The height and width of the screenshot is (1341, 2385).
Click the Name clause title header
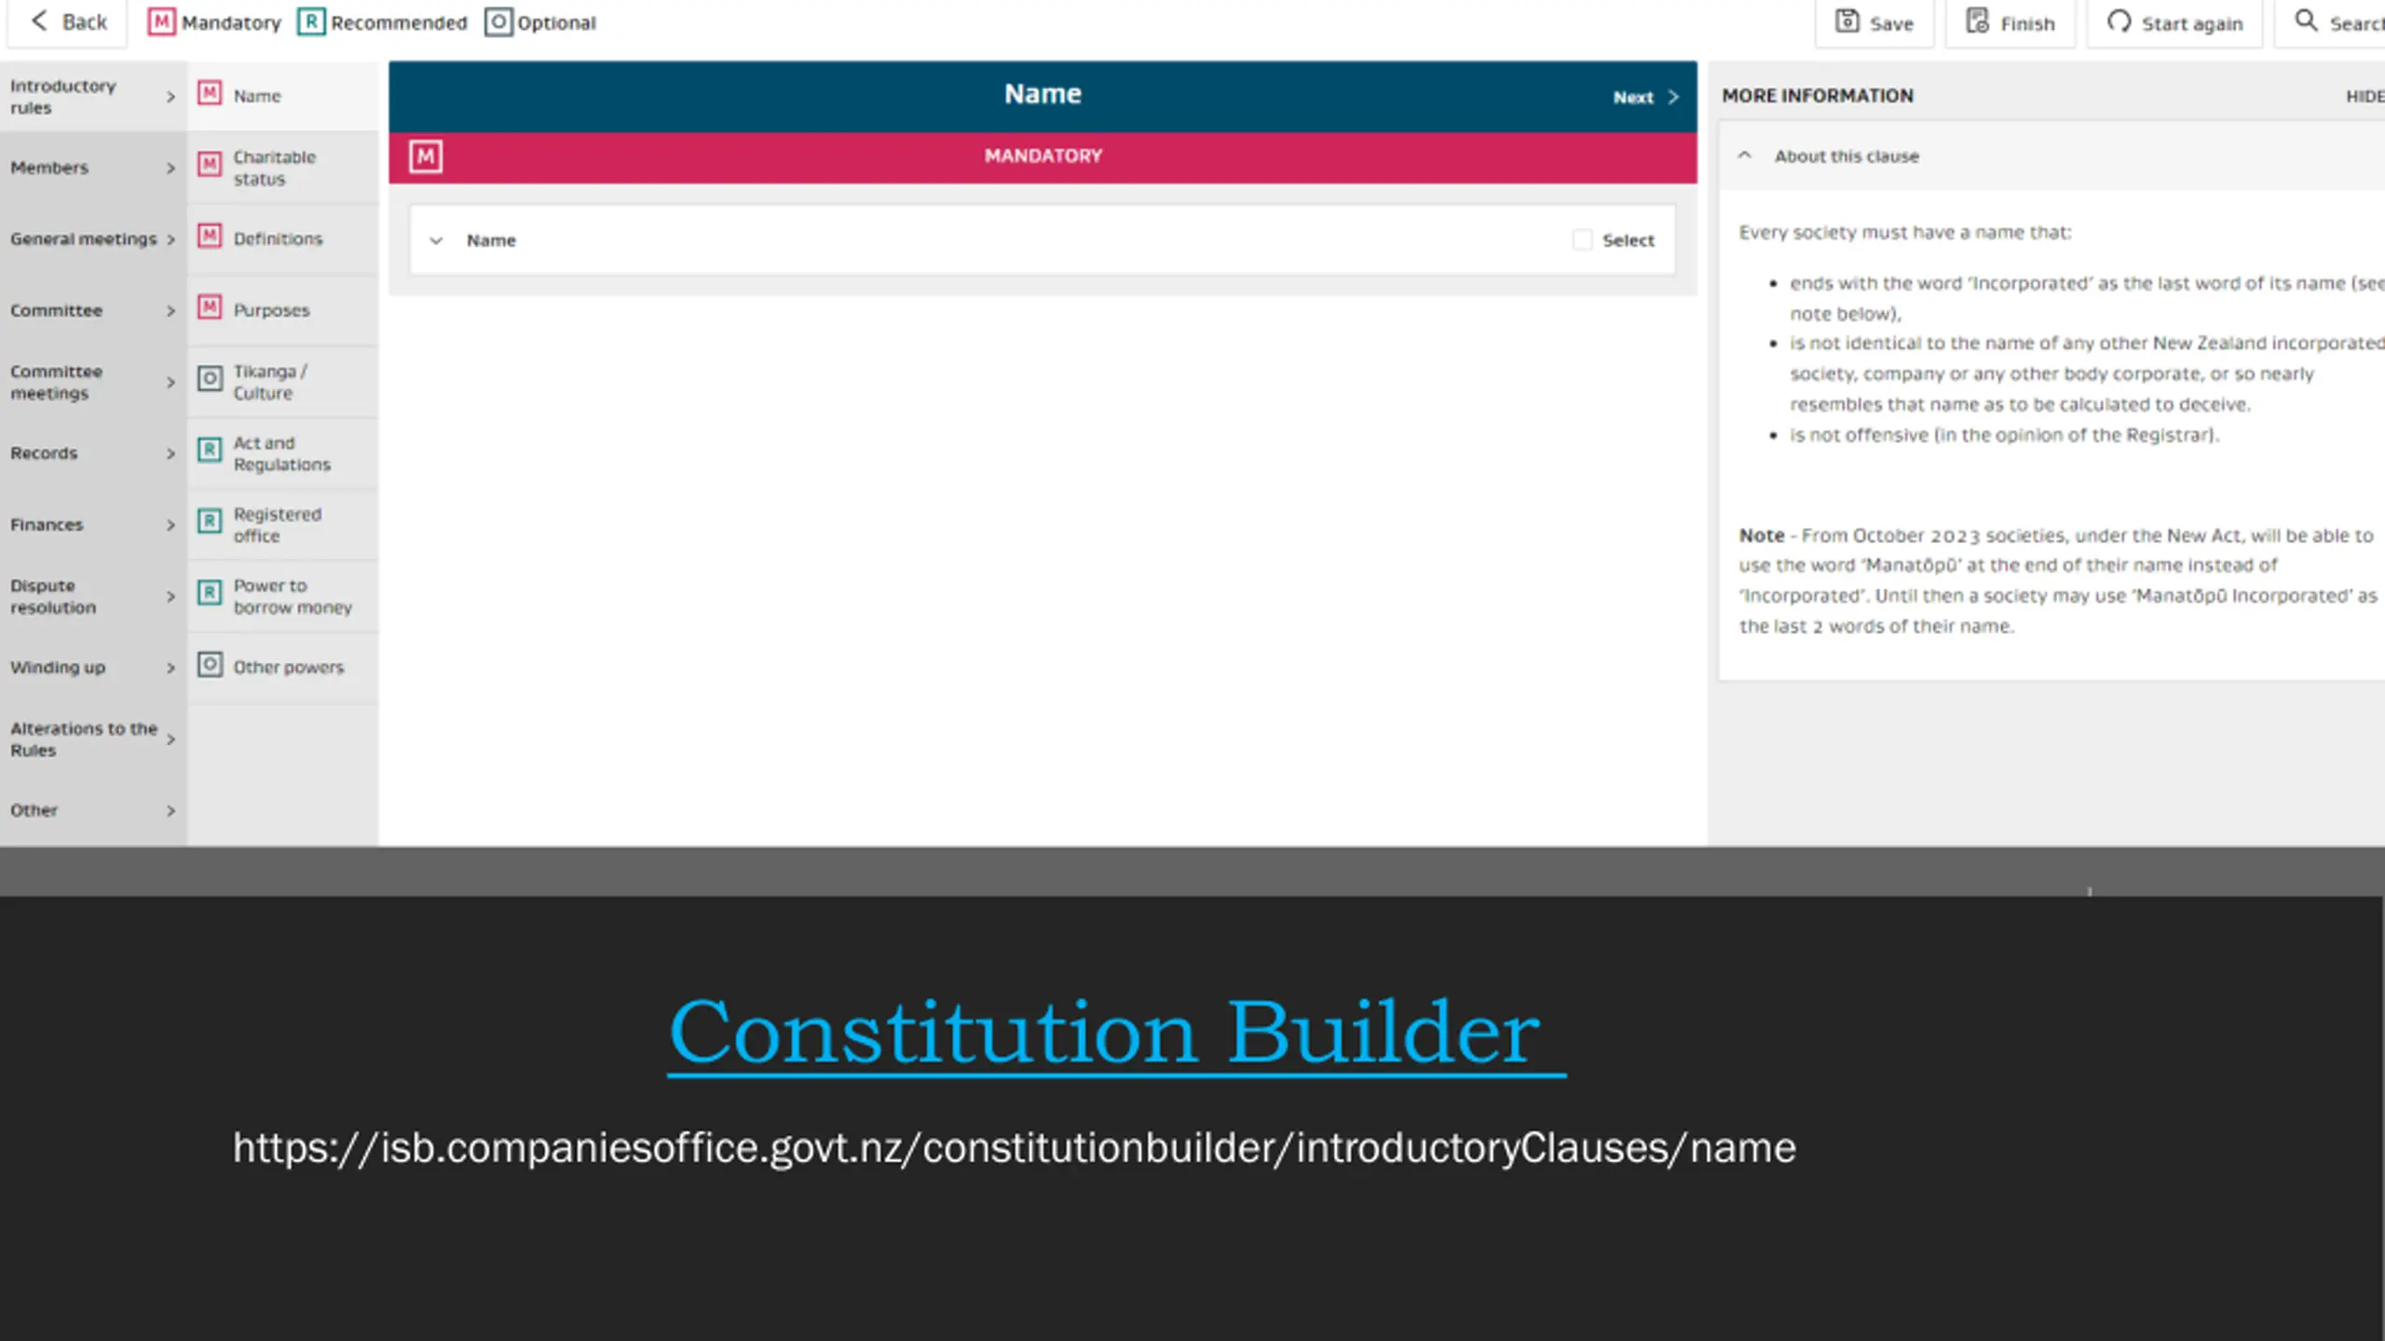[1043, 94]
